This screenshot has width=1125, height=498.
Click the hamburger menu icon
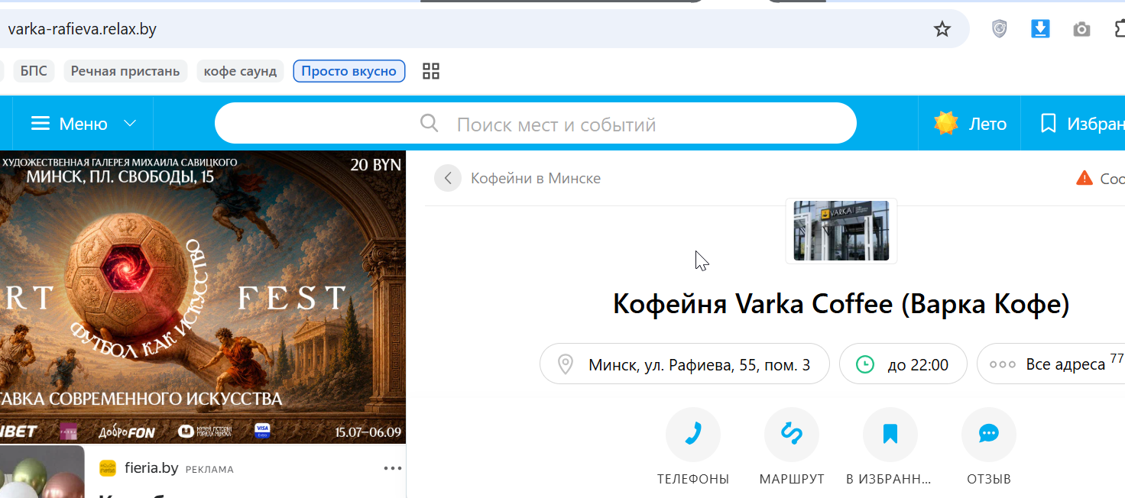point(40,124)
